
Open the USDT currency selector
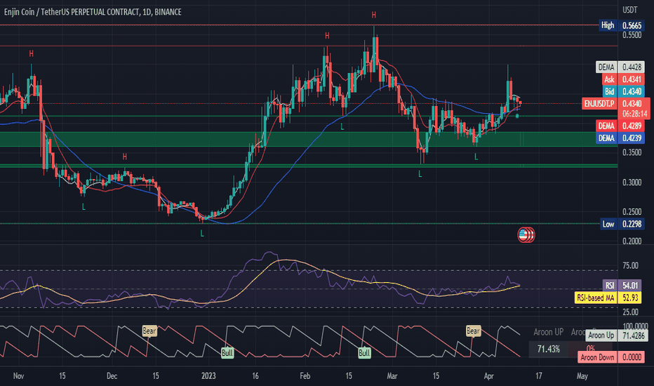[630, 10]
